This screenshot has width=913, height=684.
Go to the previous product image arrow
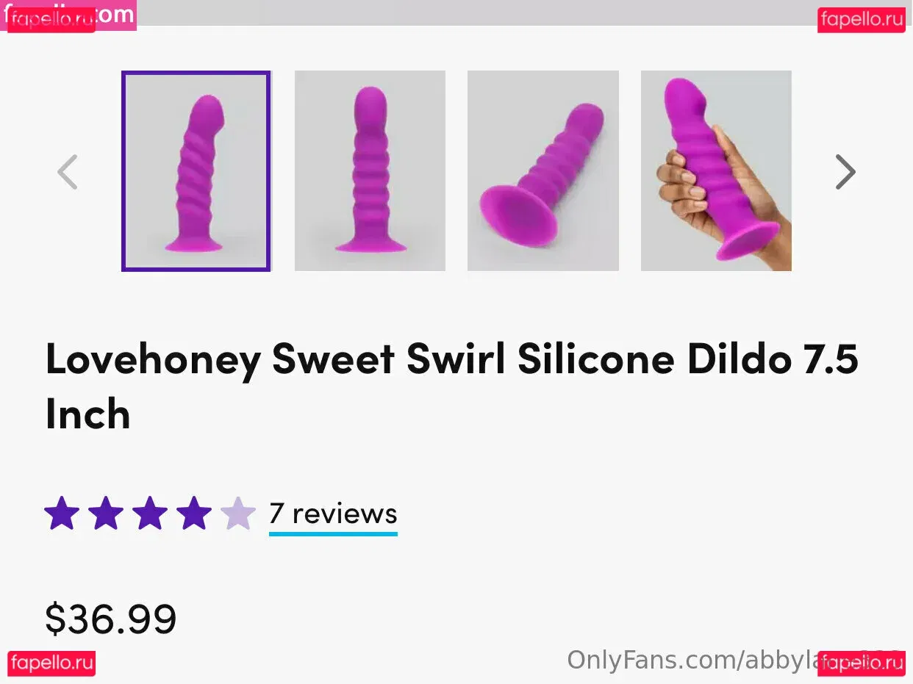tap(68, 172)
